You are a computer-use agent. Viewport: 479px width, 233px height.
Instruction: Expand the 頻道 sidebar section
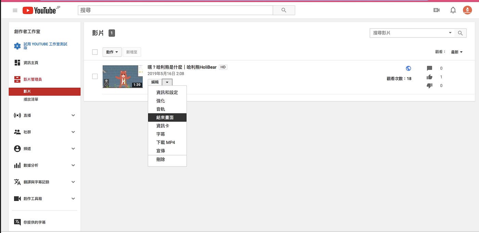click(73, 149)
